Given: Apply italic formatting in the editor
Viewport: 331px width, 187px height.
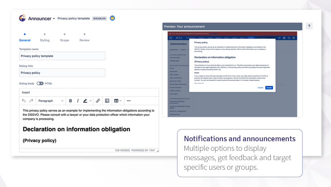Looking at the screenshot, I should [78, 101].
